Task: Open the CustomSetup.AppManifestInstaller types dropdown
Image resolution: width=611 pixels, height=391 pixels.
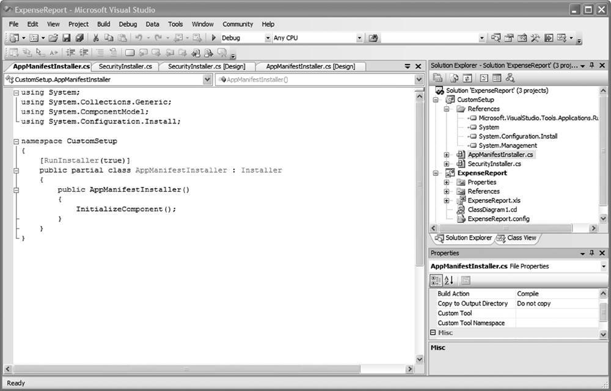Action: [207, 79]
